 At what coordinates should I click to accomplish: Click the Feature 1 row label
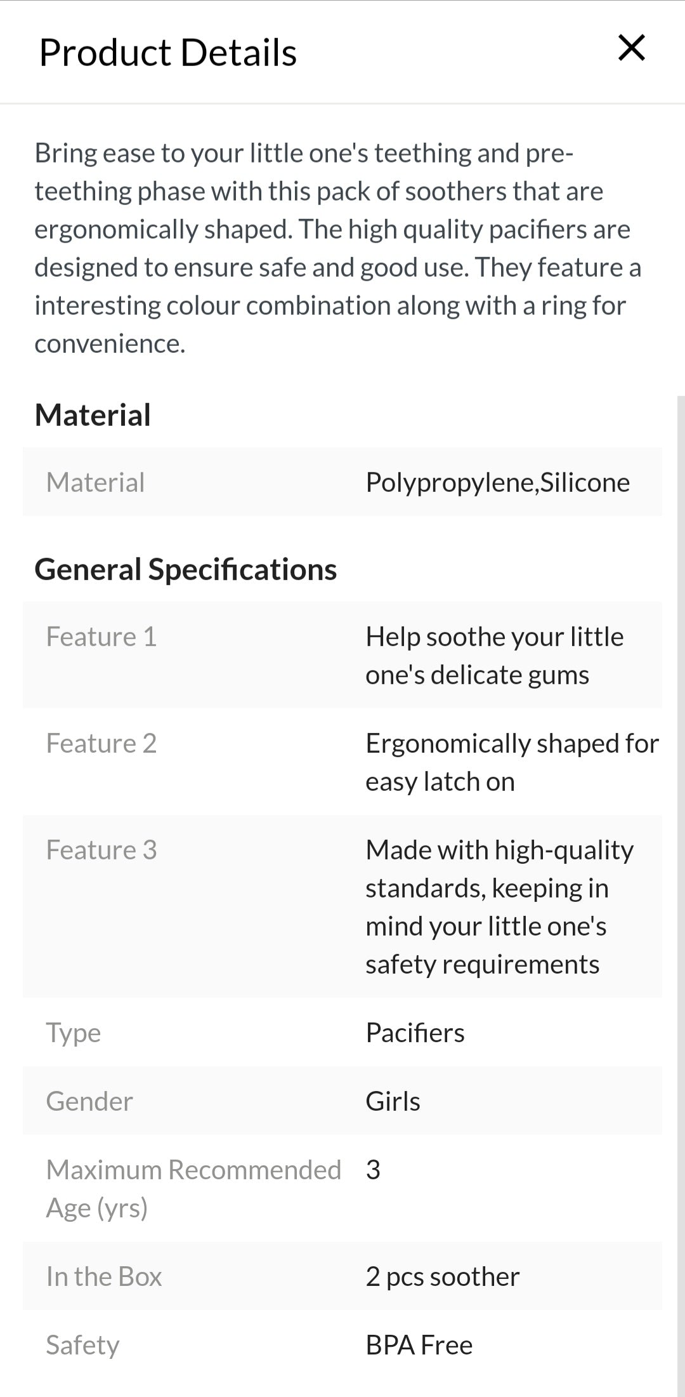101,637
